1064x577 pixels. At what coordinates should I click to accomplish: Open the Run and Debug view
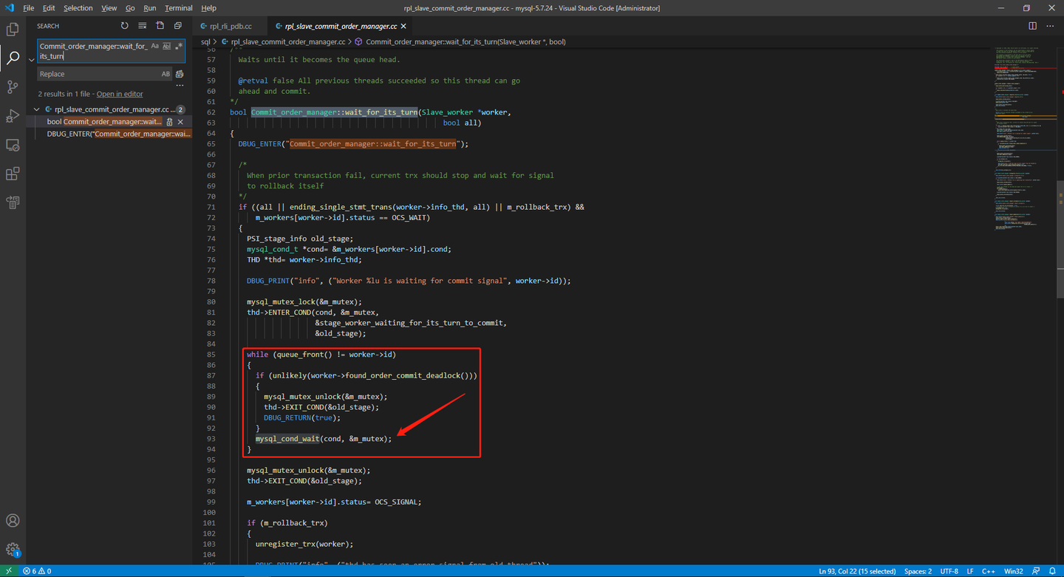[x=13, y=116]
